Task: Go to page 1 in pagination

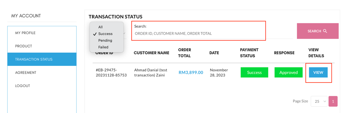Action: 333,101
